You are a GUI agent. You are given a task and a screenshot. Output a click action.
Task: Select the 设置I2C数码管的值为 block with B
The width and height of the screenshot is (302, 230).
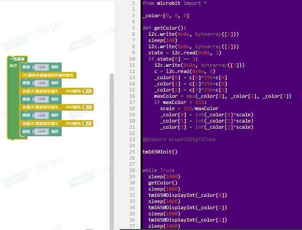[x=40, y=123]
